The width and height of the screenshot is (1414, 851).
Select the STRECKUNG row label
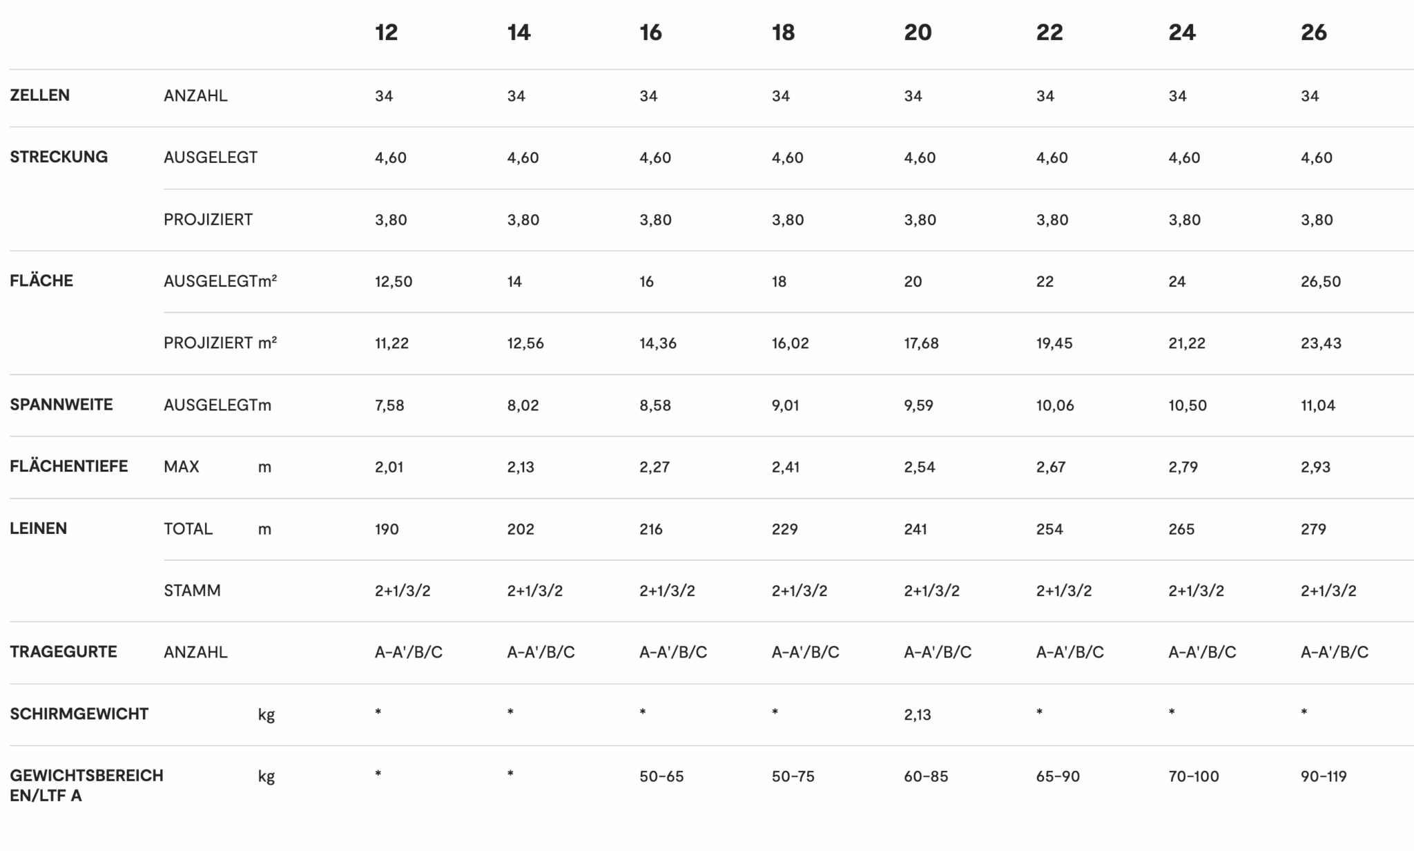tap(59, 157)
